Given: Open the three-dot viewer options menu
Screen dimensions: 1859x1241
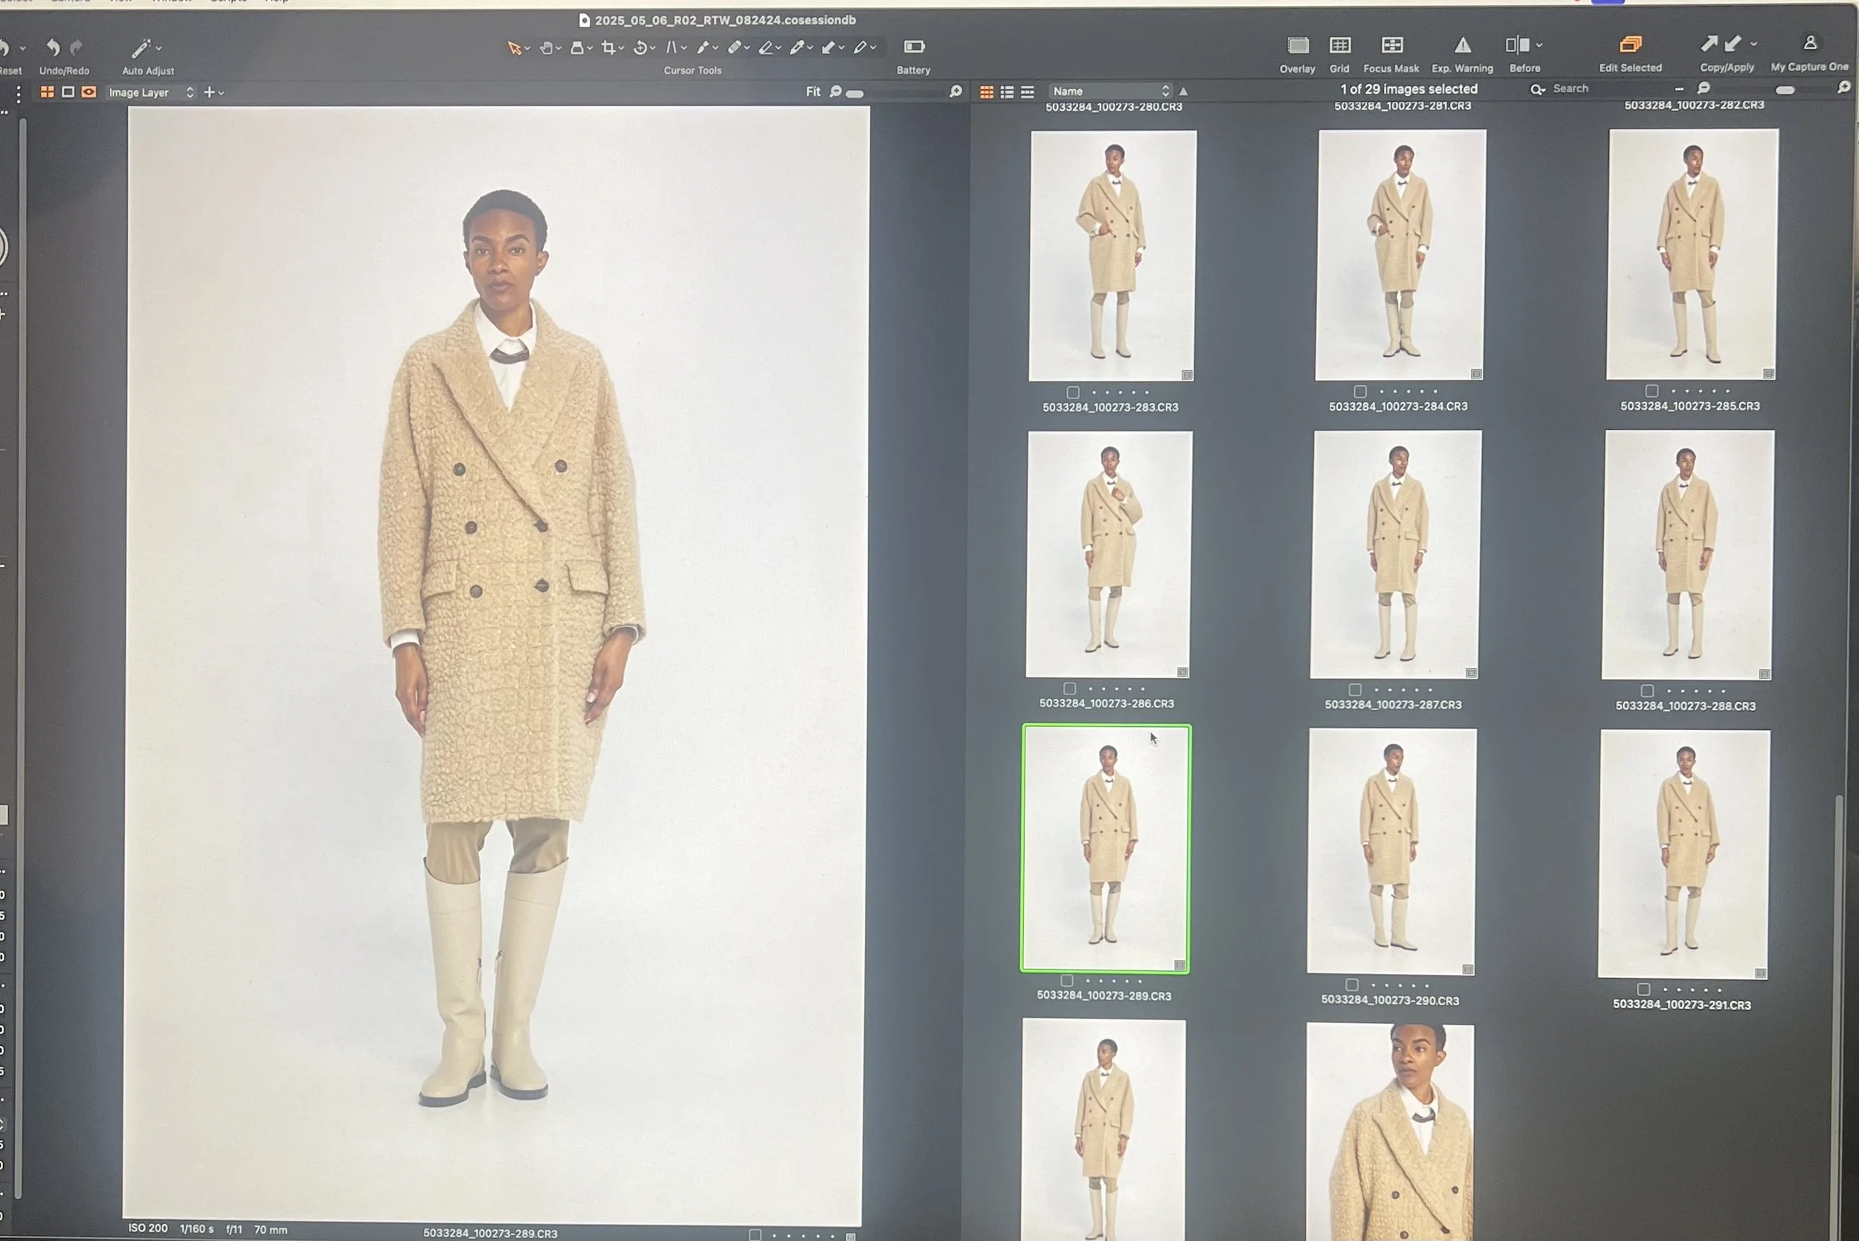Looking at the screenshot, I should click(x=18, y=94).
